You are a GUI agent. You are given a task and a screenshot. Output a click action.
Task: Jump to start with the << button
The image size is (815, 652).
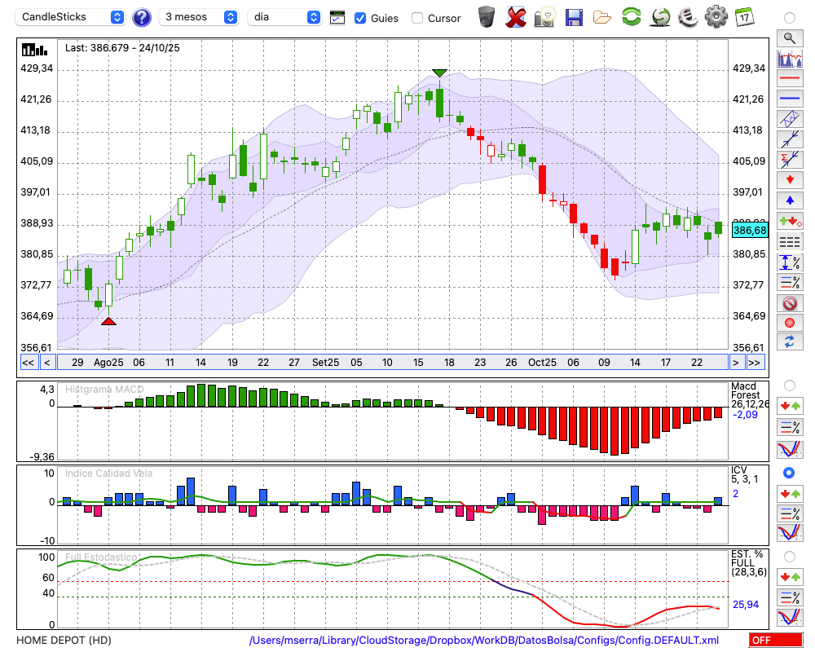point(28,363)
